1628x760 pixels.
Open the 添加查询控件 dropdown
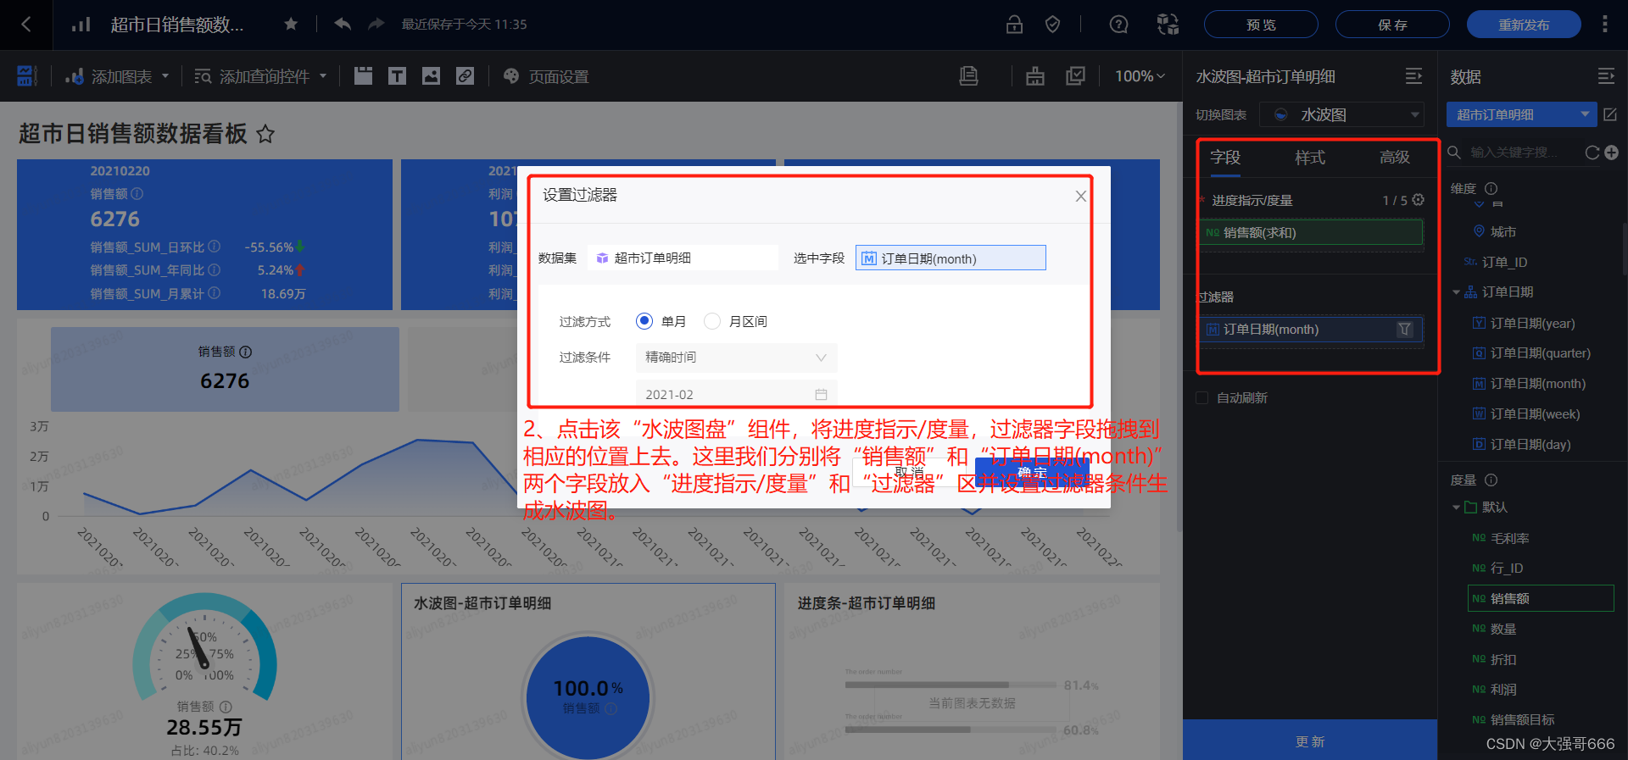[261, 76]
